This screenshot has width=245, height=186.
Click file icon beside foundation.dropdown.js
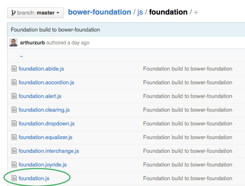pyautogui.click(x=14, y=123)
